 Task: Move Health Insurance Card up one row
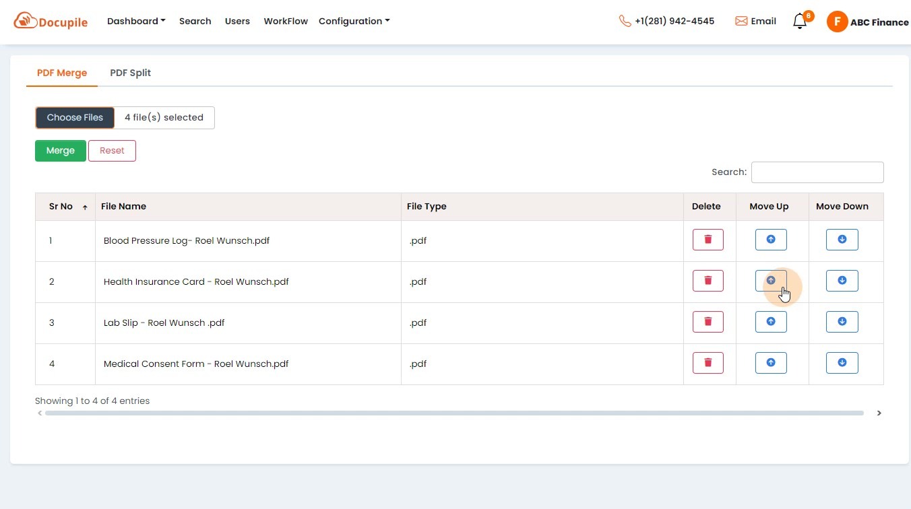770,280
